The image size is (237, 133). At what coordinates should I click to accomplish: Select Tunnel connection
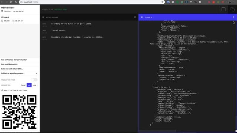coord(23,85)
